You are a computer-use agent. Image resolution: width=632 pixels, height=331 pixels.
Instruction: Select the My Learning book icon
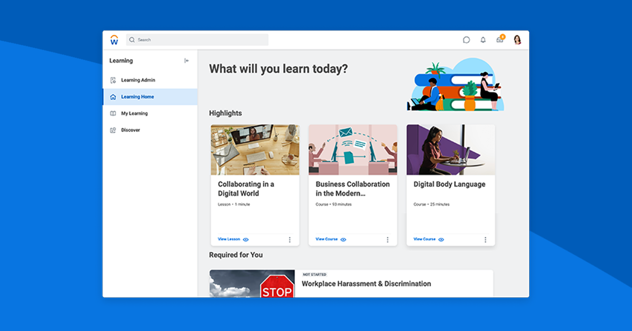(113, 113)
